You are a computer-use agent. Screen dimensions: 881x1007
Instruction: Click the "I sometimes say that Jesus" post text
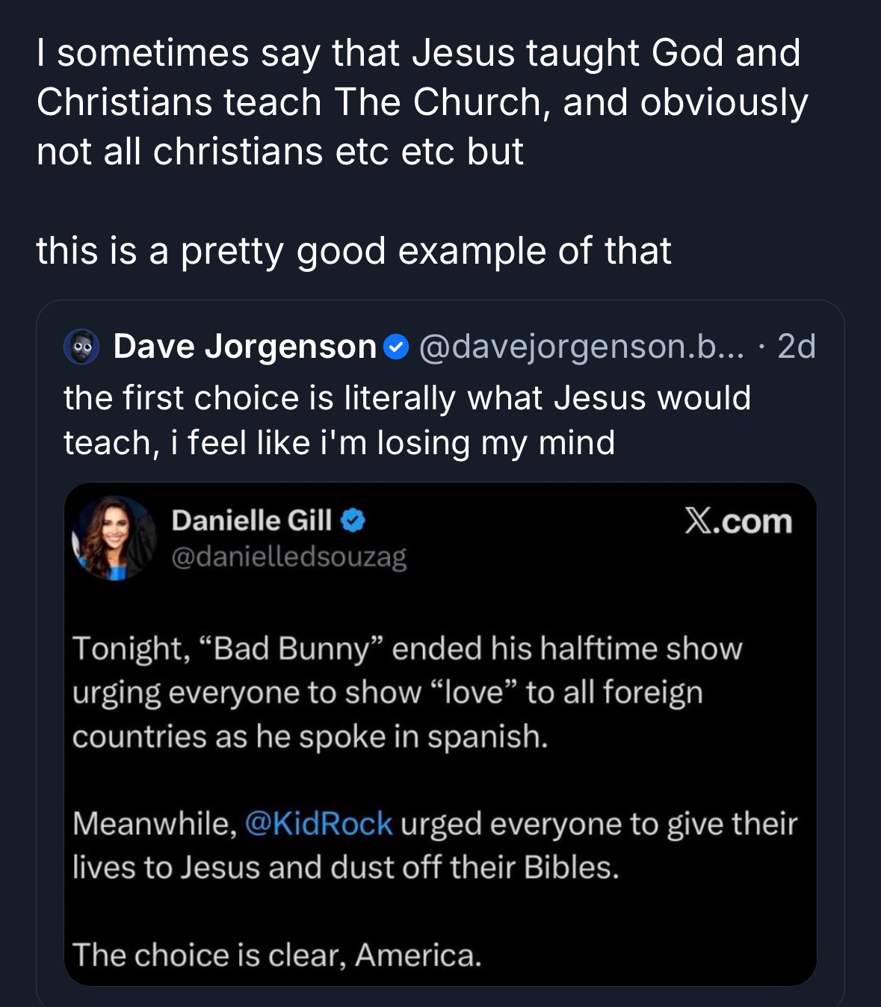pyautogui.click(x=418, y=54)
